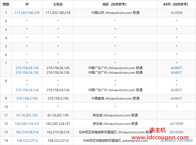
Task: Select hostname text 111.203.180.218
Action: tap(58, 13)
